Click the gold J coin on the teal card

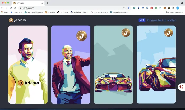point(126,33)
